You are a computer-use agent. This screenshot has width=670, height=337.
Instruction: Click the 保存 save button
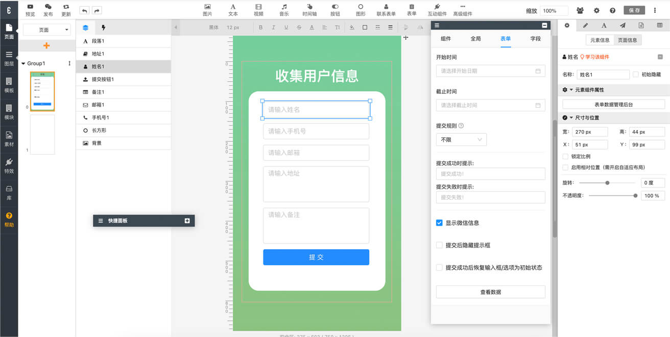pos(634,10)
